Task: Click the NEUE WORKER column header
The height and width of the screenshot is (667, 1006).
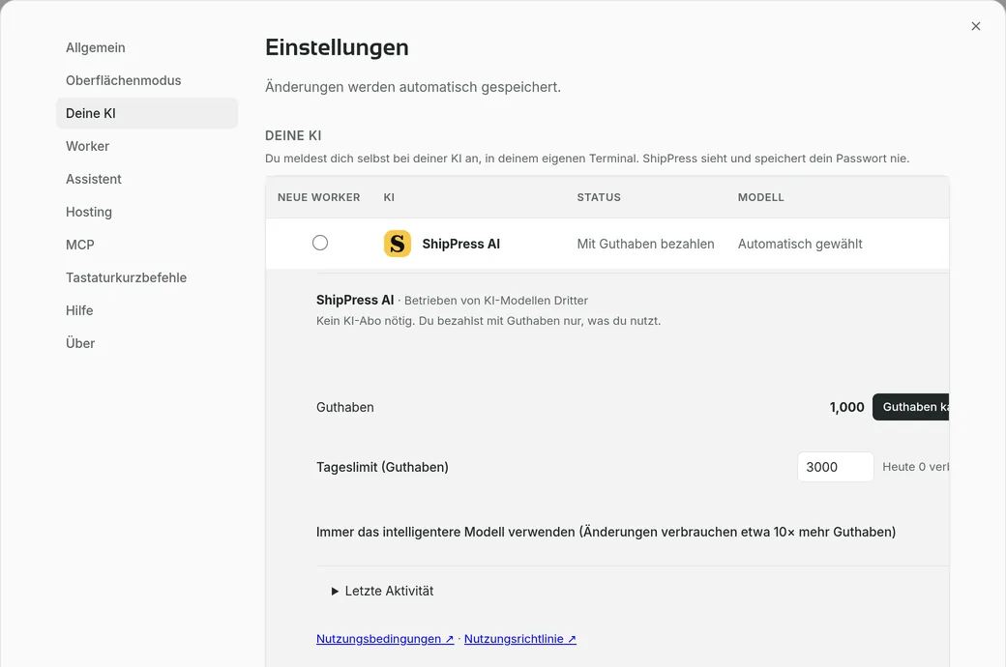Action: click(319, 197)
